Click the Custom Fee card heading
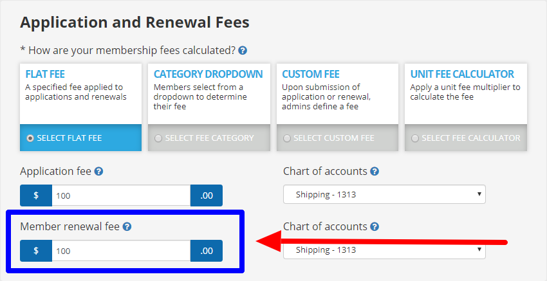The height and width of the screenshot is (281, 547). 311,74
